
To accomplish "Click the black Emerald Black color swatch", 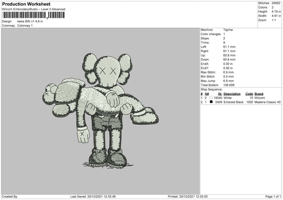I will 211,102.
